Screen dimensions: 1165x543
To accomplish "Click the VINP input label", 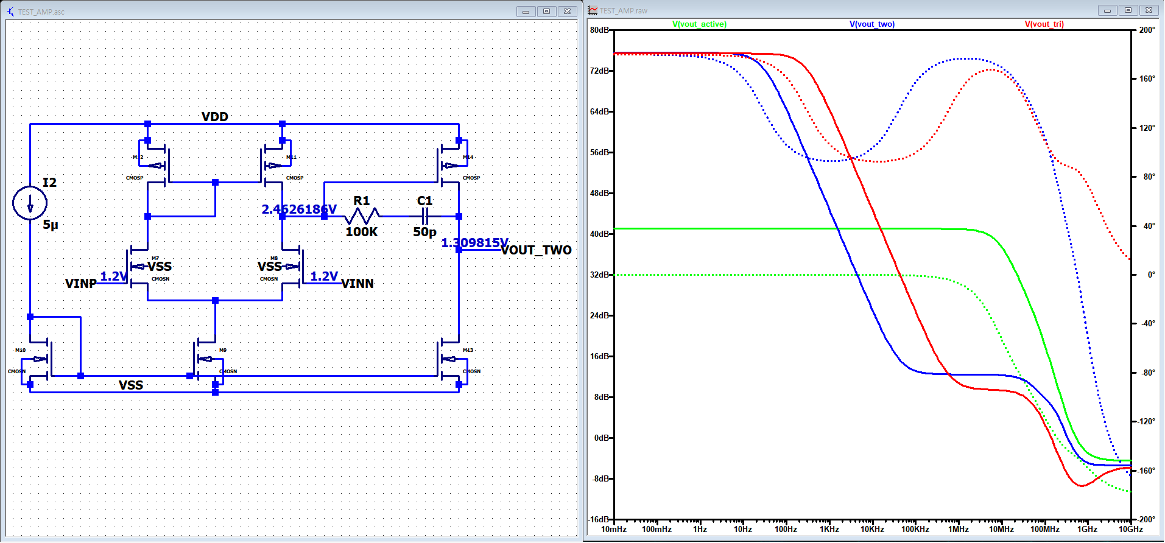I will [81, 284].
